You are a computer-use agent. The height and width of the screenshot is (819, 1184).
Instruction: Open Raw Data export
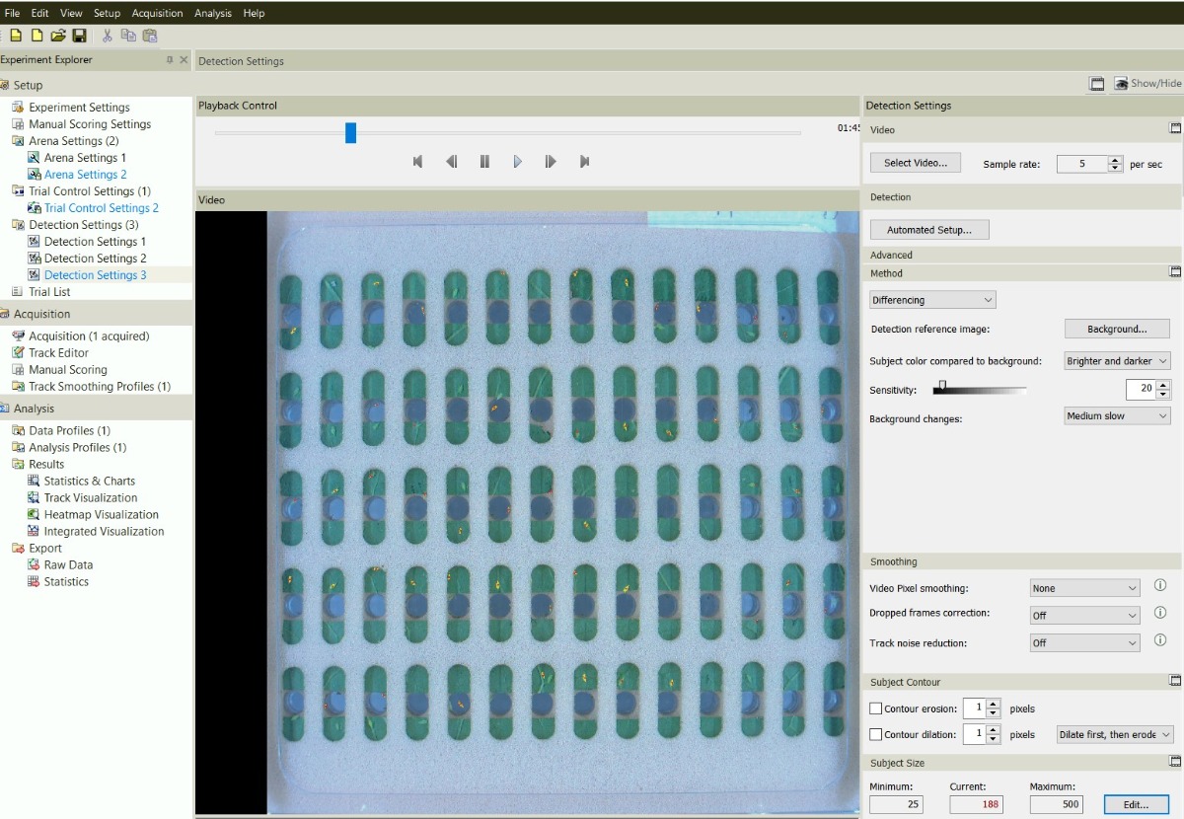click(68, 565)
